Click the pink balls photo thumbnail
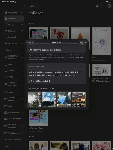Screen dimensions: 113x150 (x=101, y=146)
